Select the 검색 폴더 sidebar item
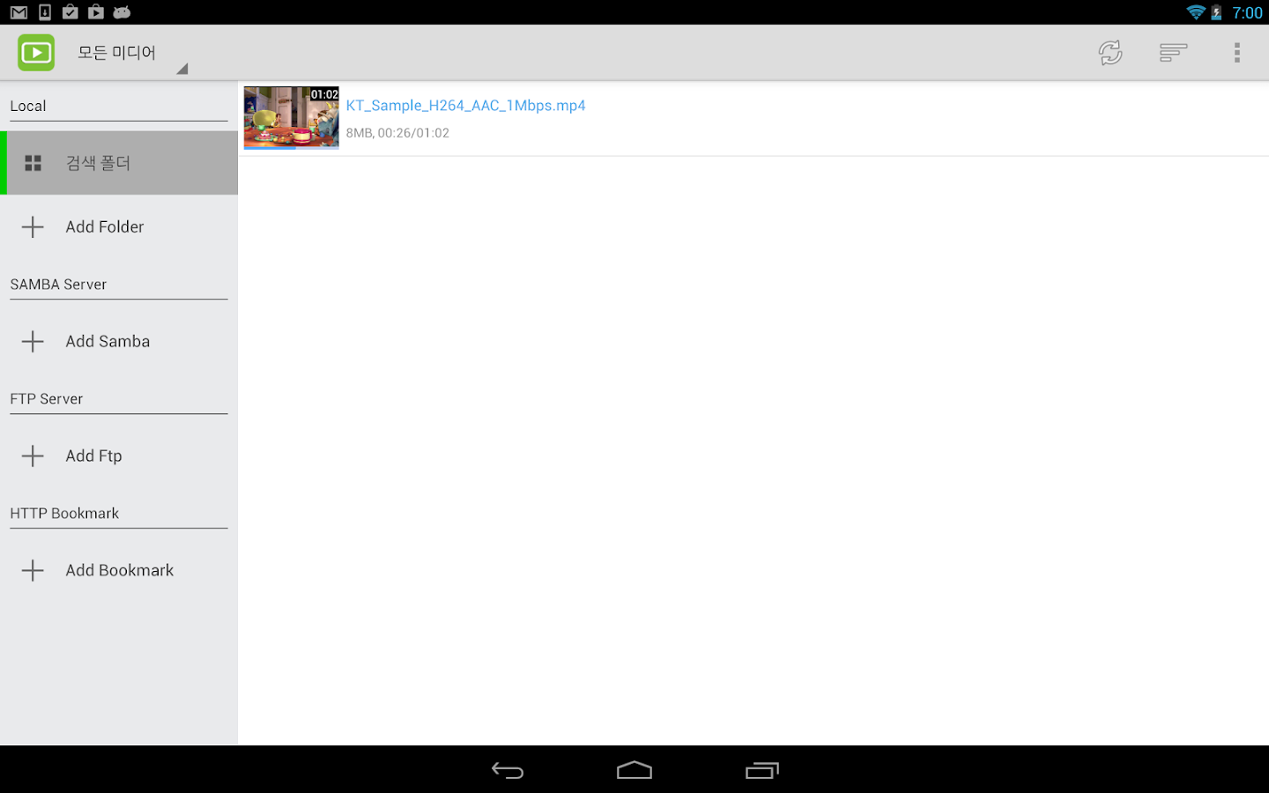 (119, 163)
